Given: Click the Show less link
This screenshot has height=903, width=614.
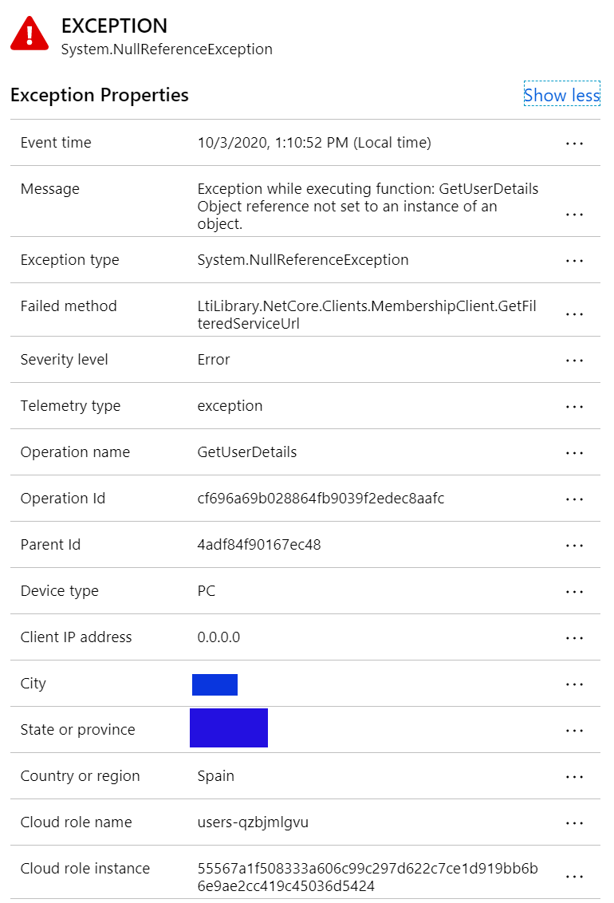Looking at the screenshot, I should coord(561,95).
